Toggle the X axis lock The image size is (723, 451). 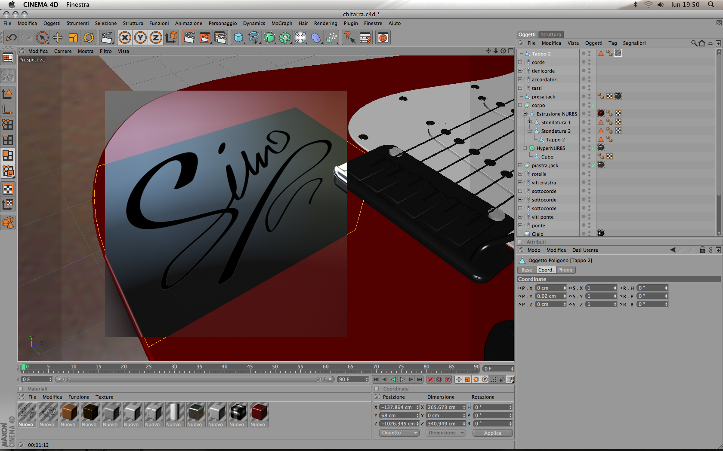coord(125,38)
